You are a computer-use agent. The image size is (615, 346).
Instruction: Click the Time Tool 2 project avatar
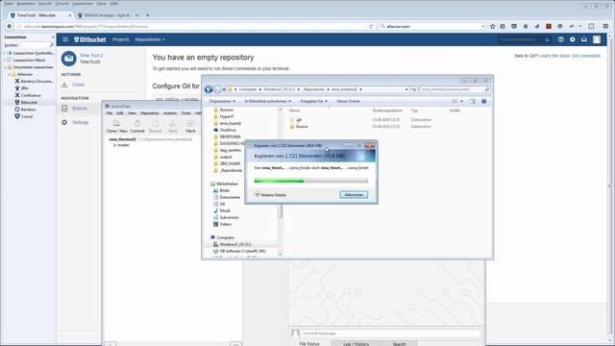(68, 59)
